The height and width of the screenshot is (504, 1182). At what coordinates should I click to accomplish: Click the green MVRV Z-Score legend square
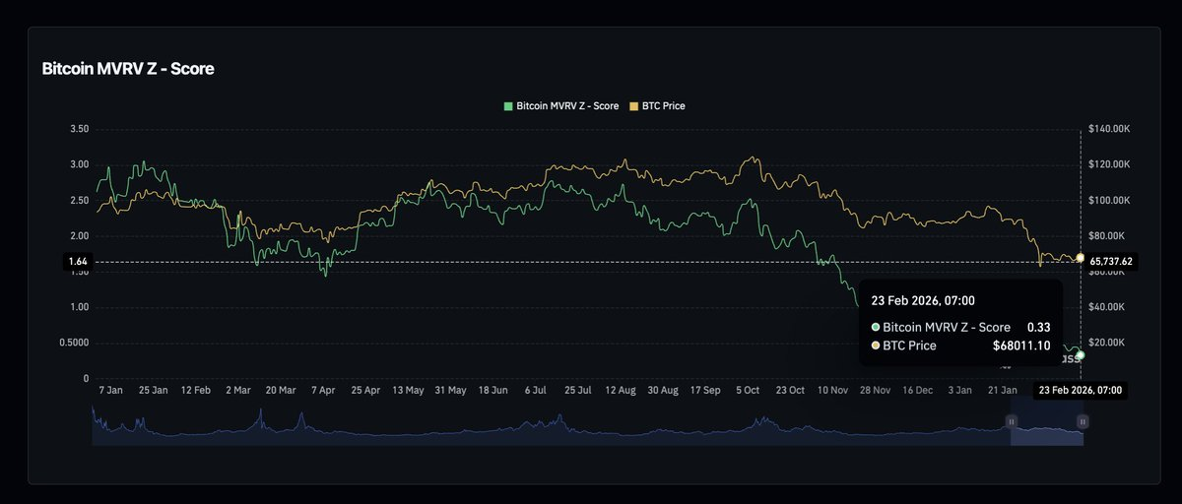[508, 105]
